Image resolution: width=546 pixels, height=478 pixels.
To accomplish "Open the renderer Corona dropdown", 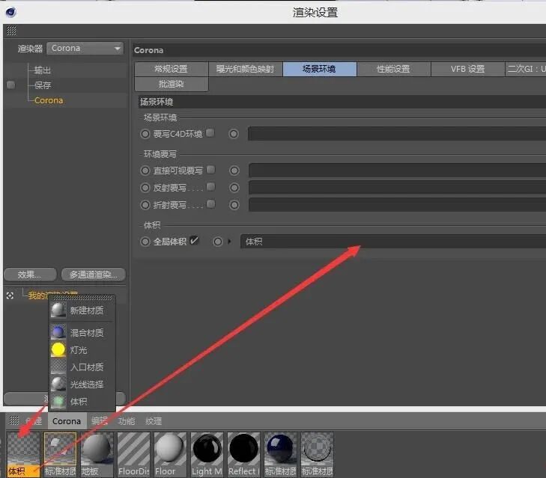I will coord(85,49).
